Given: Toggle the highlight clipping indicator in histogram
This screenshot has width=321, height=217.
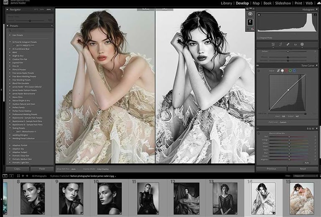Looking at the screenshot, I should tap(315, 15).
